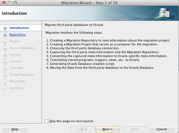Click the Project step node icon
Screen dimensions: 179x133
tap(5, 41)
